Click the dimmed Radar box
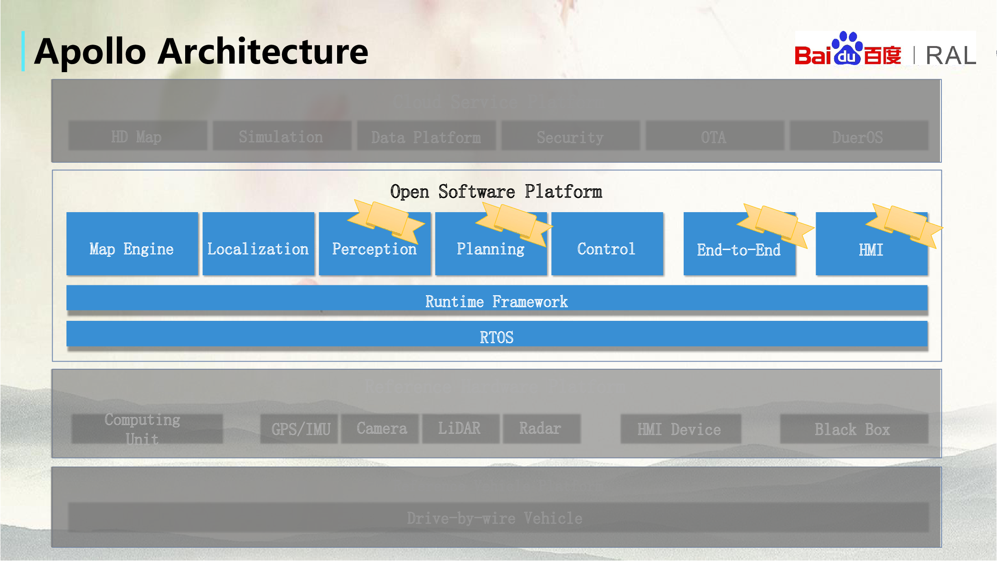The image size is (997, 561). [x=542, y=429]
